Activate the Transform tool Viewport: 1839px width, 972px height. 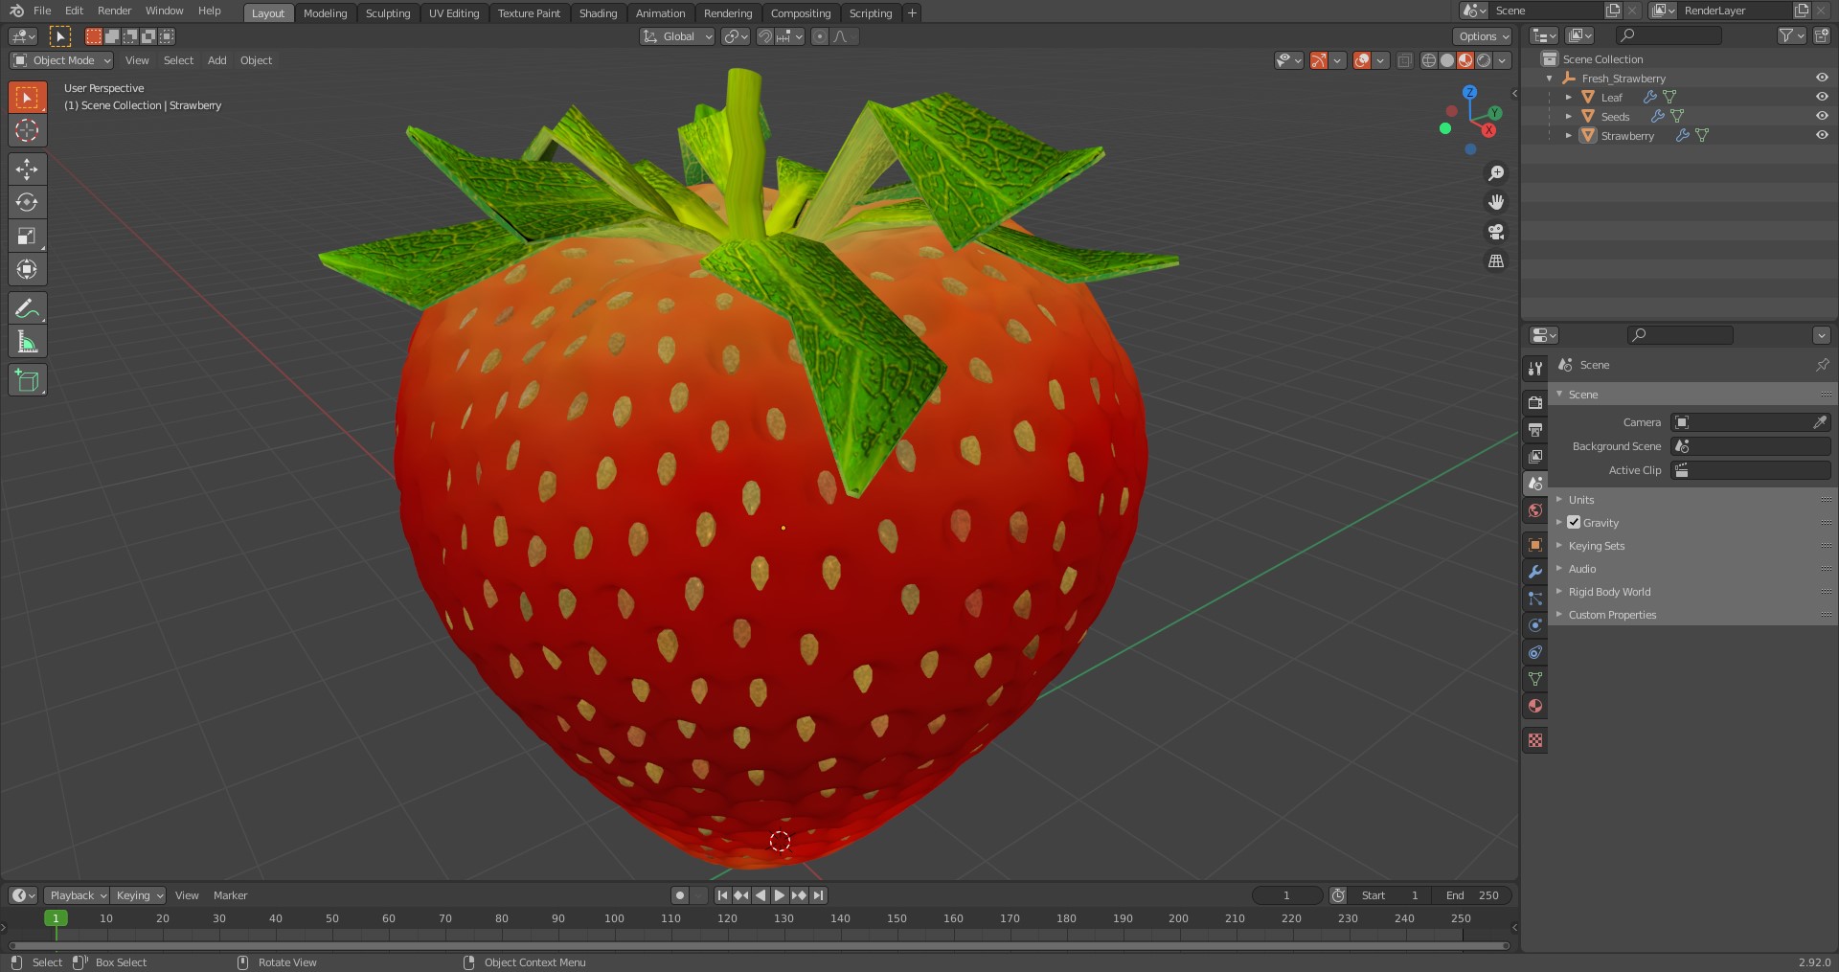(x=27, y=269)
